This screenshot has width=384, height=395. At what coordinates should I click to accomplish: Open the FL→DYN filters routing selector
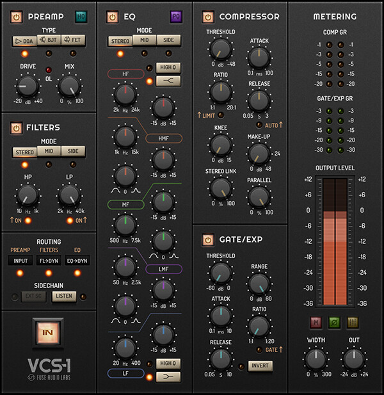click(x=49, y=260)
